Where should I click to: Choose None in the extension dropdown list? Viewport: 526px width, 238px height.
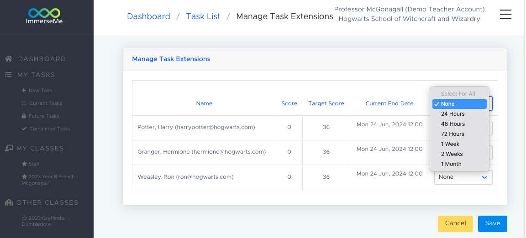tap(460, 104)
